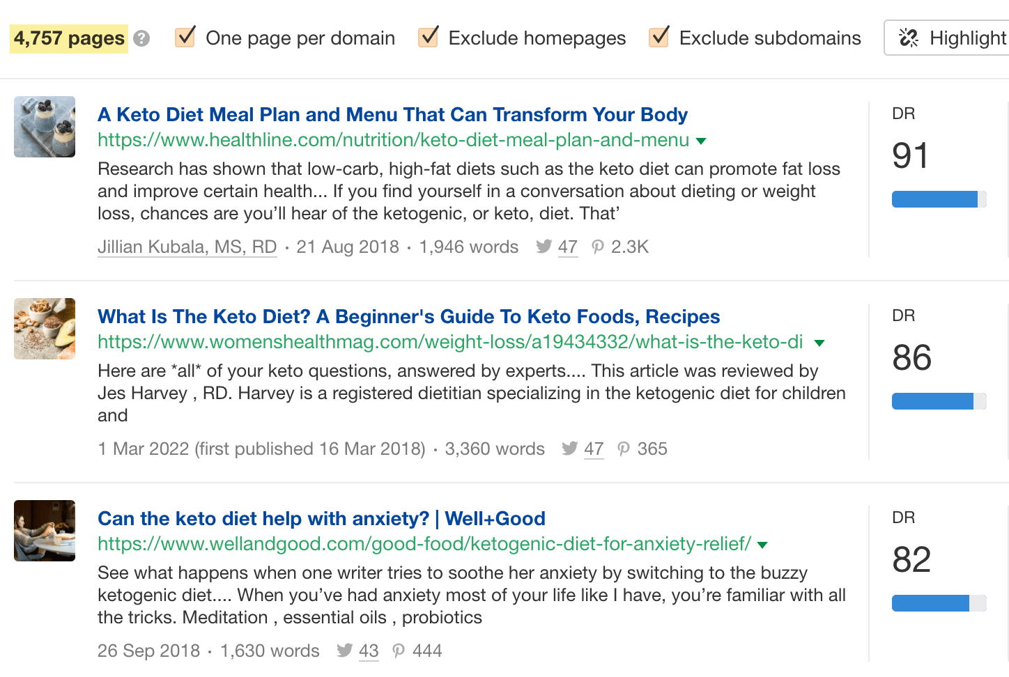Screen dimensions: 1009x677
Task: Open the Keto Diet Meal Plan article title
Action: point(392,114)
